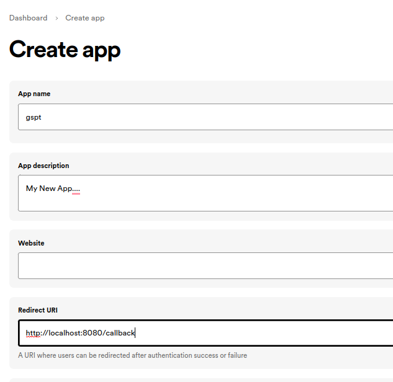Click the breadcrumb chevron separator arrow
393x382 pixels.
(x=56, y=19)
